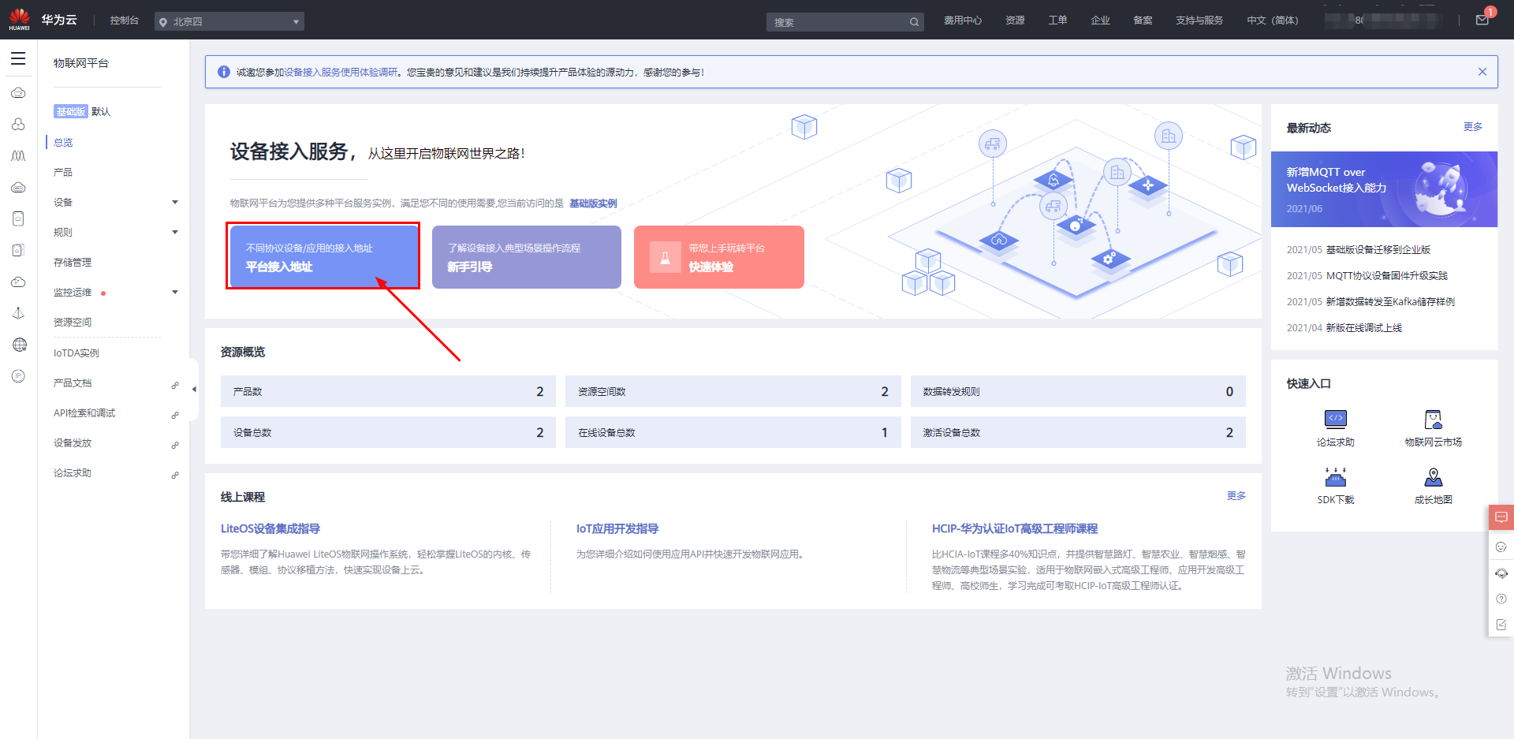
Task: Expand the 监控运维 sidebar menu
Action: [x=175, y=293]
